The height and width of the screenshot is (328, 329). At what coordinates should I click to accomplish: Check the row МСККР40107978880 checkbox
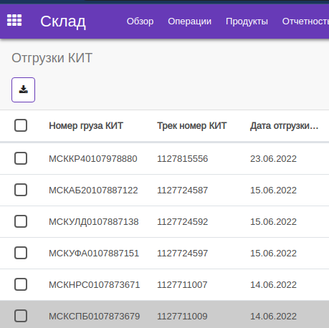[21, 158]
